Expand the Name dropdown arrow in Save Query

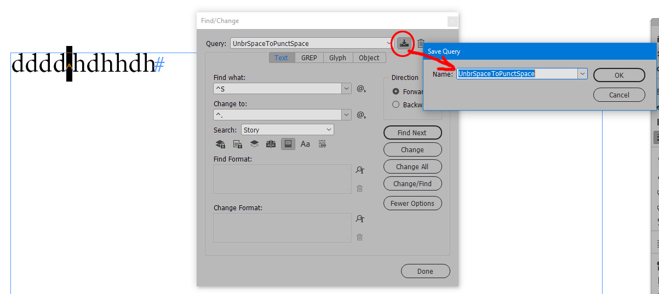[x=582, y=73]
